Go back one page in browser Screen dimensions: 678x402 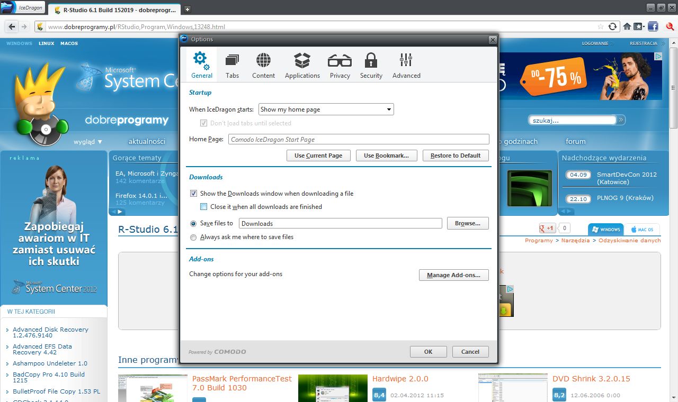(x=11, y=26)
